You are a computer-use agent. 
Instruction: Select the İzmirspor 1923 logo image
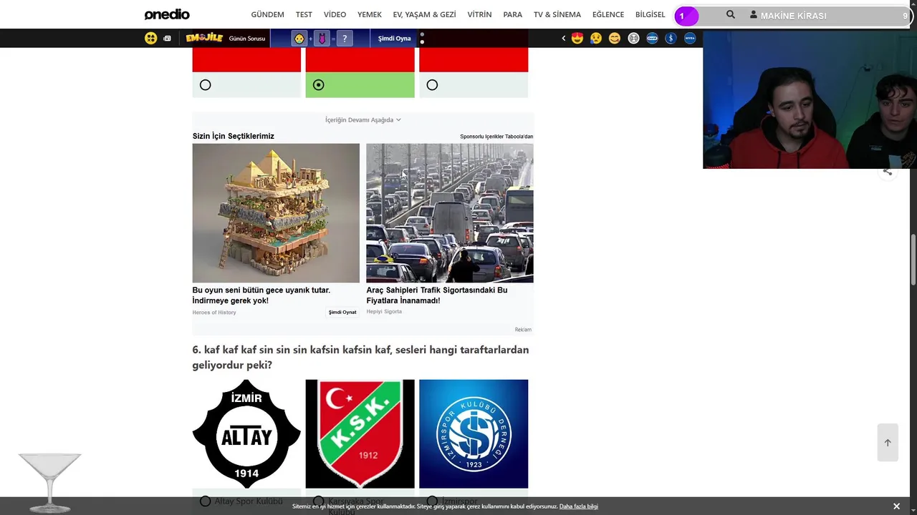[474, 434]
